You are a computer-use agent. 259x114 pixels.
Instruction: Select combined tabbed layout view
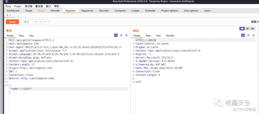(252, 29)
